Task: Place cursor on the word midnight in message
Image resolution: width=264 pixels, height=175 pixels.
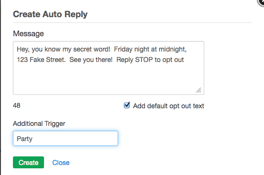Action: click(x=173, y=50)
